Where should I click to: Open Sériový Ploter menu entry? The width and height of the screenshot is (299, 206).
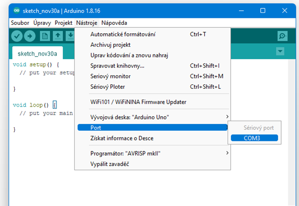coord(153,87)
